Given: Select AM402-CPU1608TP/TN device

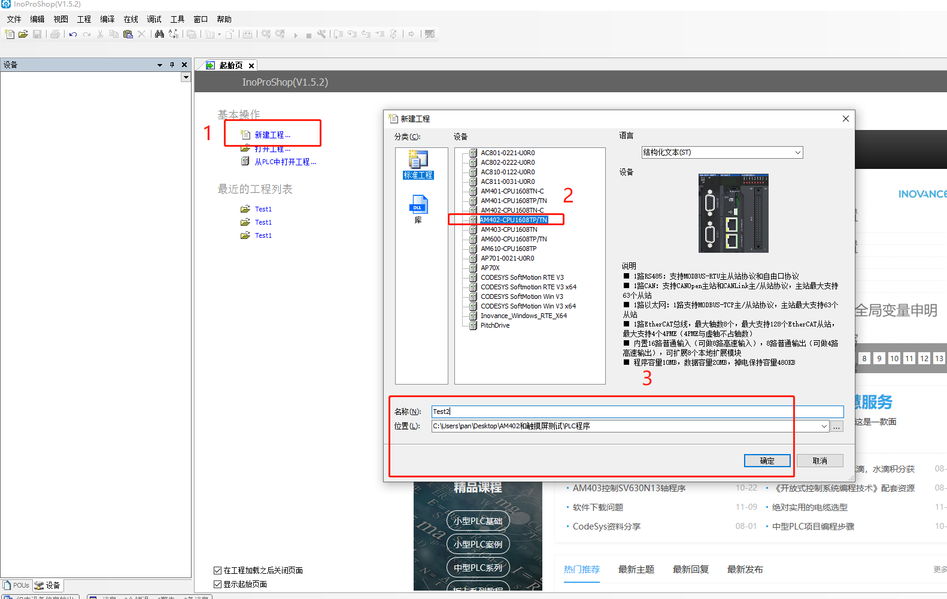Looking at the screenshot, I should point(513,220).
